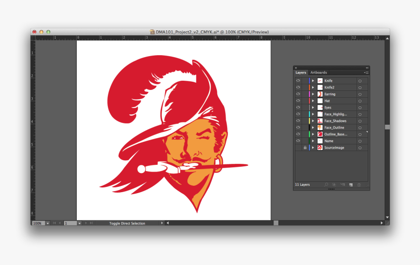The image size is (420, 265).
Task: Expand the Face_Outline layer
Action: (313, 128)
